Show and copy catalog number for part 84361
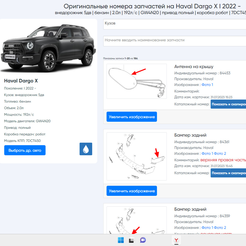 (x=228, y=173)
